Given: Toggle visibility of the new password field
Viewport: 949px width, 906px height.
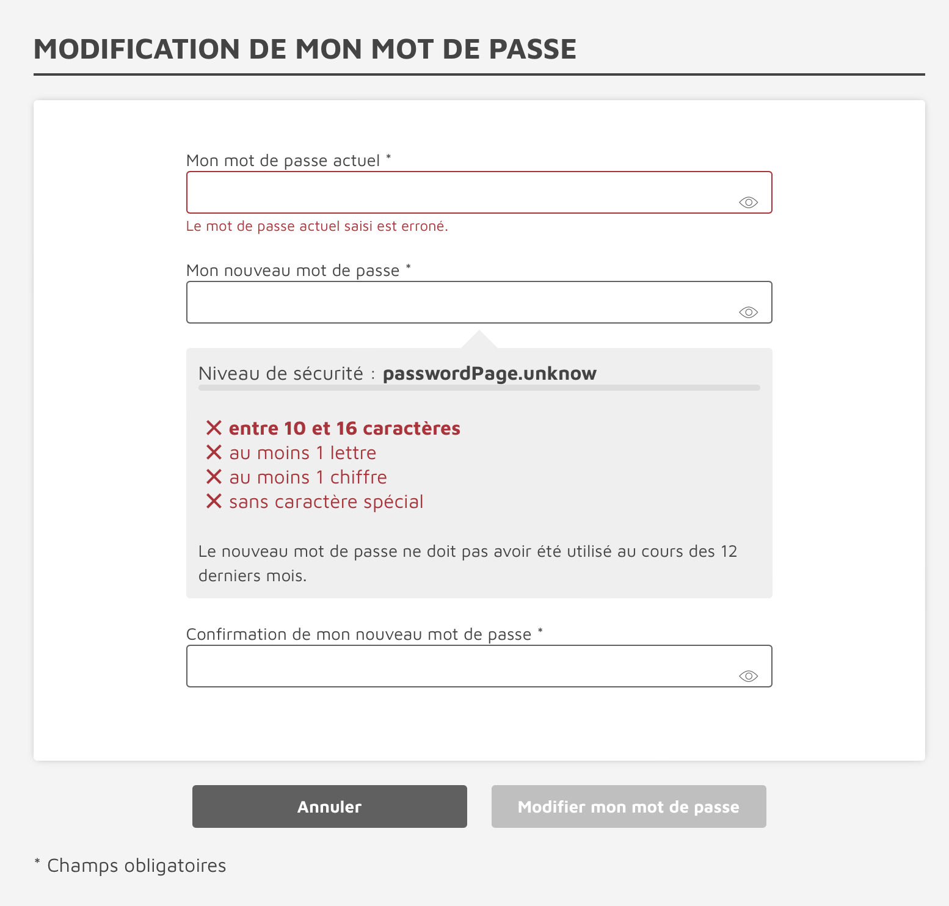Looking at the screenshot, I should [x=748, y=313].
